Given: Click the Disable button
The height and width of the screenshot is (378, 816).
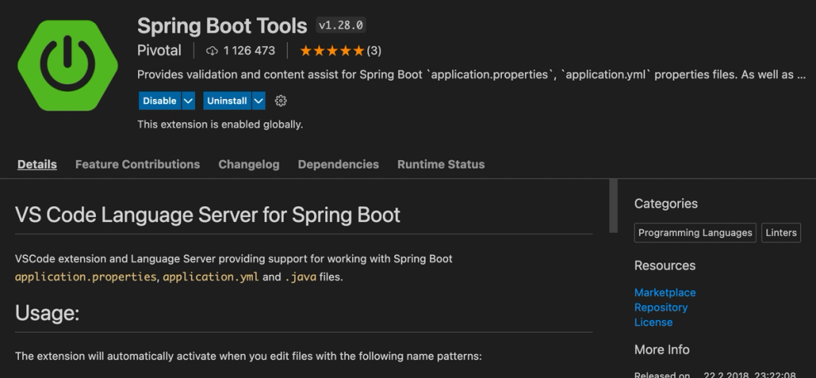Looking at the screenshot, I should [160, 101].
